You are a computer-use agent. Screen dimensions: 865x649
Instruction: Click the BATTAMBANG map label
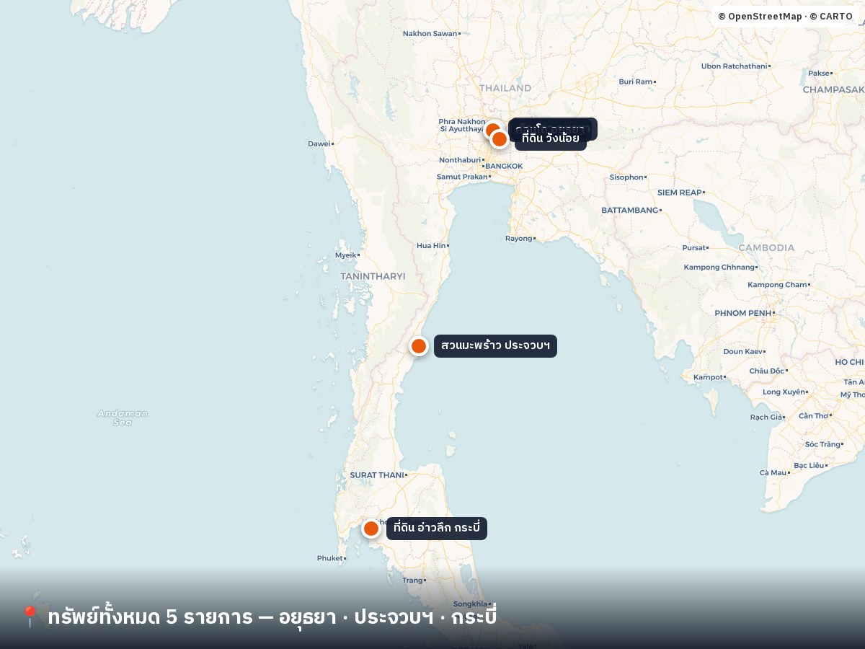click(630, 211)
